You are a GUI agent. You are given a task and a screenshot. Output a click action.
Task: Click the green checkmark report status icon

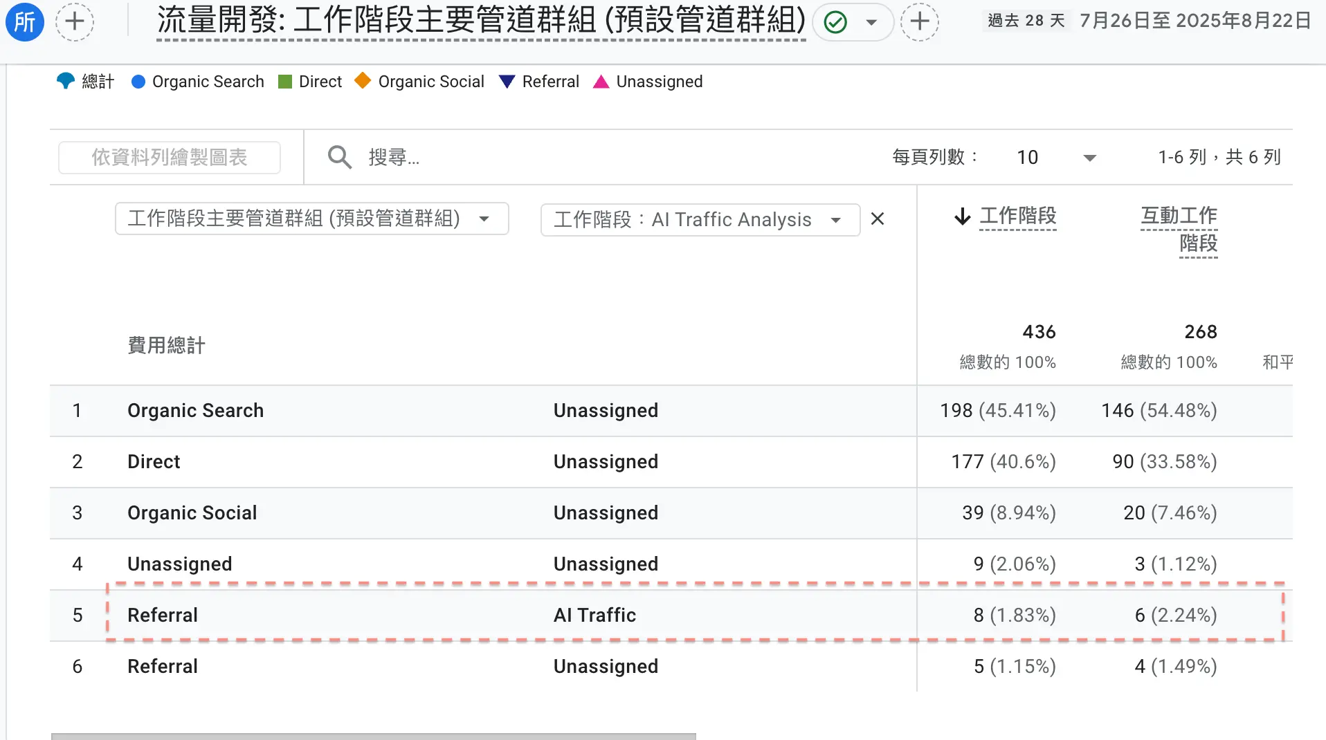tap(836, 23)
